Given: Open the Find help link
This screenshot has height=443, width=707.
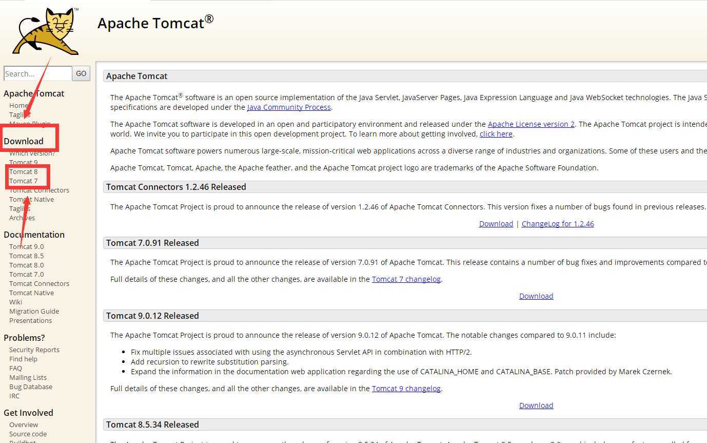Looking at the screenshot, I should tap(23, 359).
